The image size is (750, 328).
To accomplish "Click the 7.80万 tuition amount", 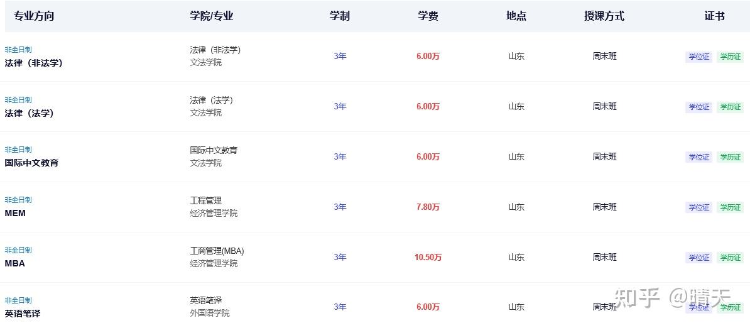I will 428,207.
